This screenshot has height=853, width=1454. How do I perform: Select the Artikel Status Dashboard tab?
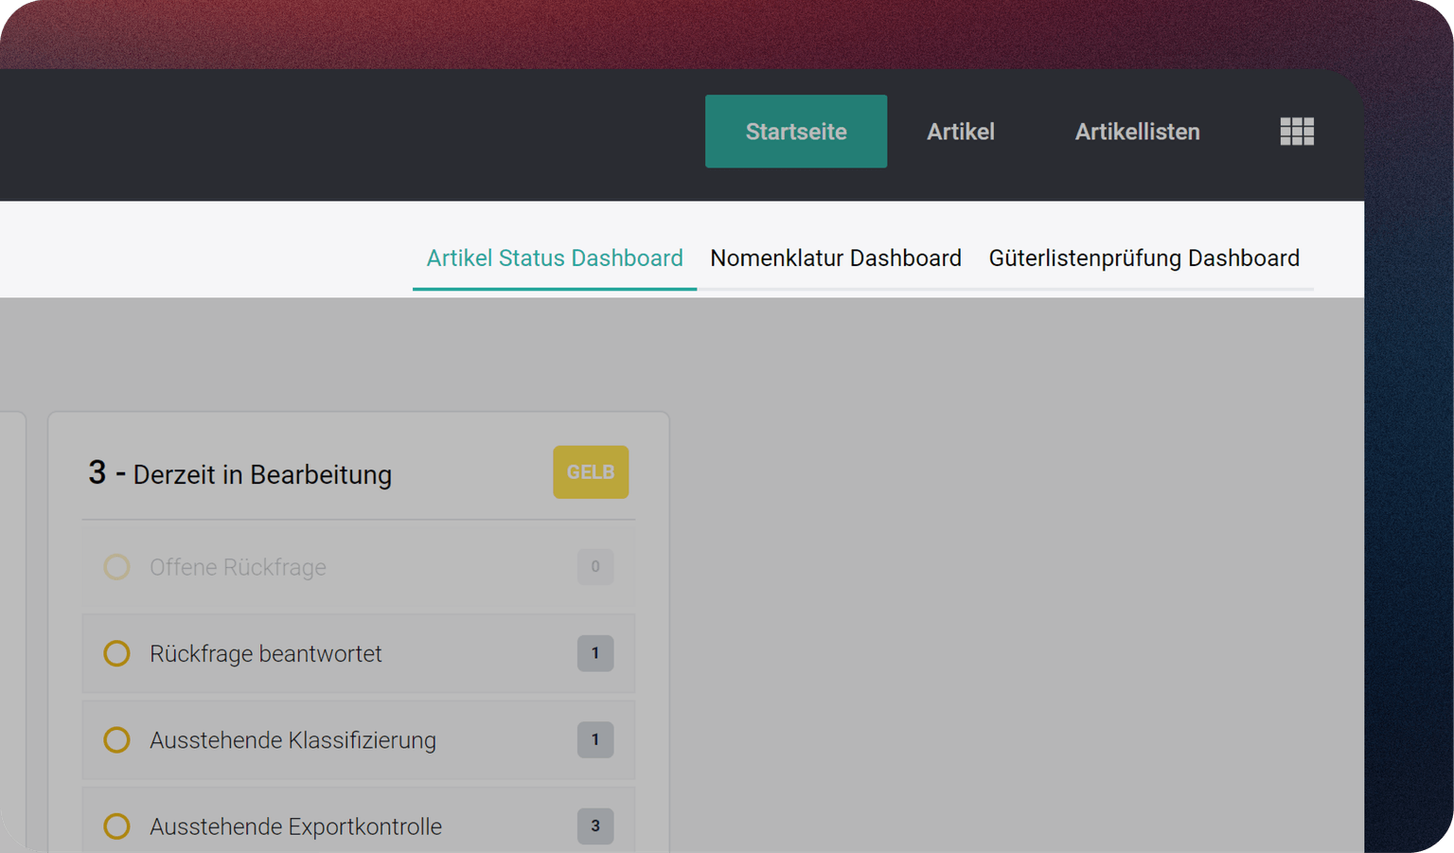pyautogui.click(x=554, y=258)
